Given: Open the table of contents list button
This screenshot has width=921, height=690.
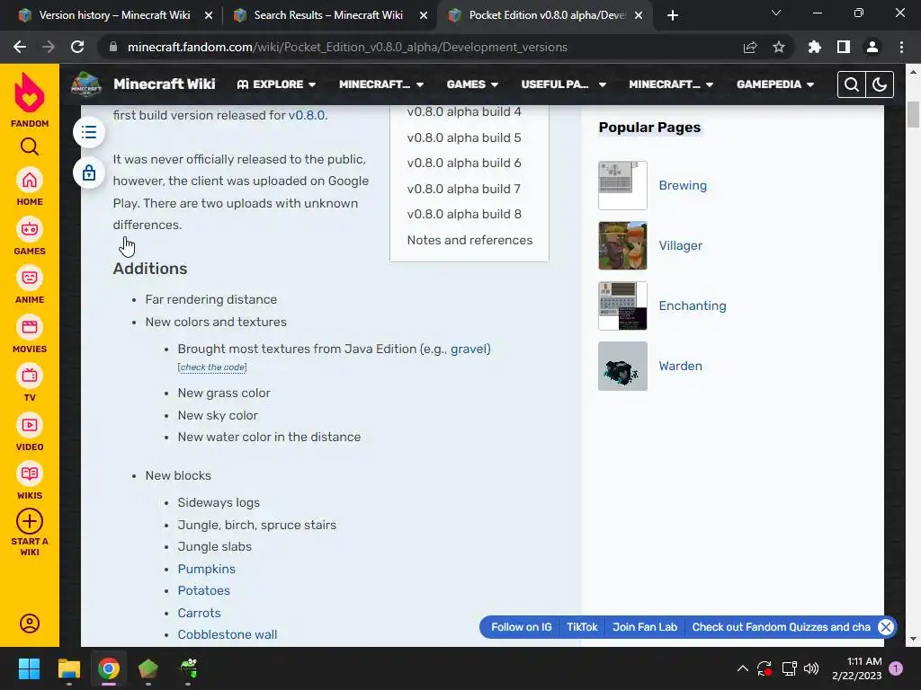Looking at the screenshot, I should pos(89,132).
